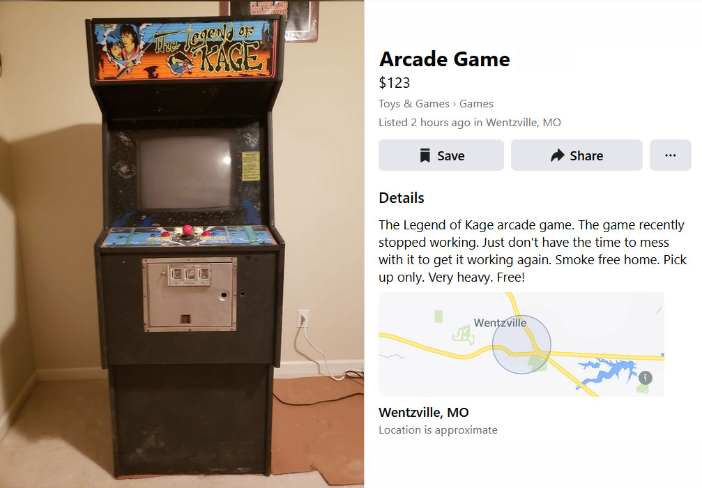This screenshot has height=488, width=702.
Task: Click the arcade cabinet listing photo
Action: 182,244
